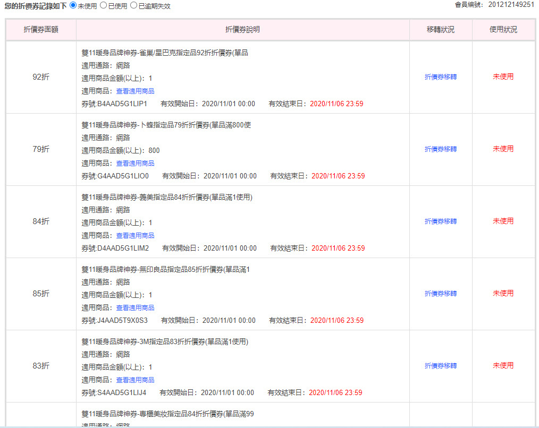Open 查看適用商品 link for 83折 3M coupon
The image size is (539, 428).
(x=135, y=380)
